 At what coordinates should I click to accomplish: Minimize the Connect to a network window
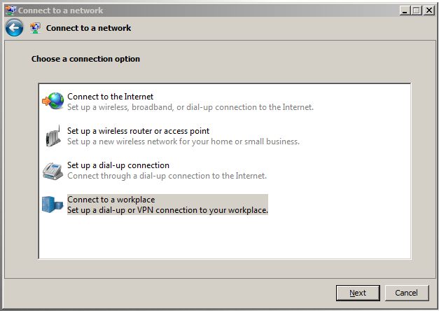tap(405, 11)
